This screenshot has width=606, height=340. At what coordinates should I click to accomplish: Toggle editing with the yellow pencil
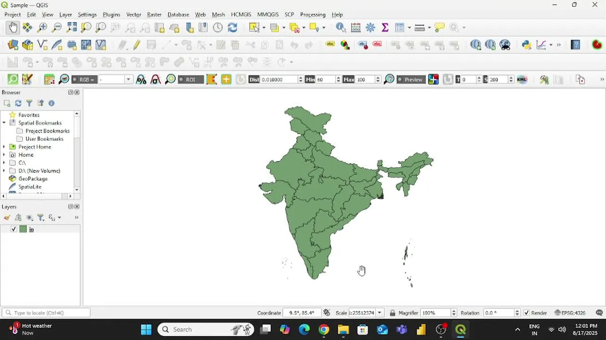(136, 45)
